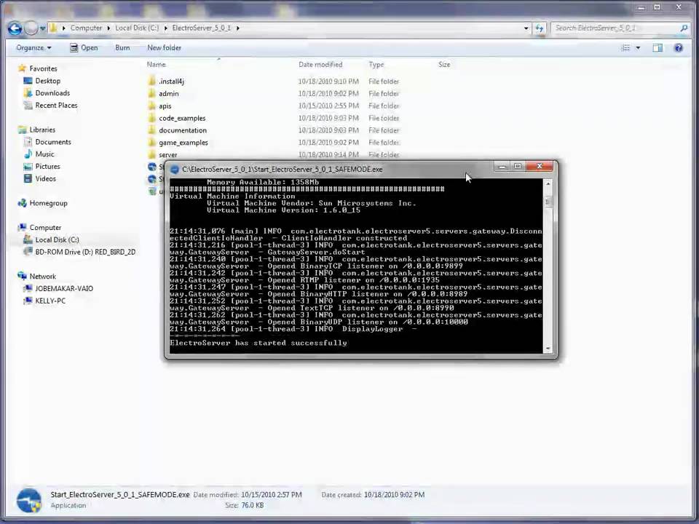
Task: Click the JOBEMAKAR-VAIO network computer icon
Action: (28, 288)
